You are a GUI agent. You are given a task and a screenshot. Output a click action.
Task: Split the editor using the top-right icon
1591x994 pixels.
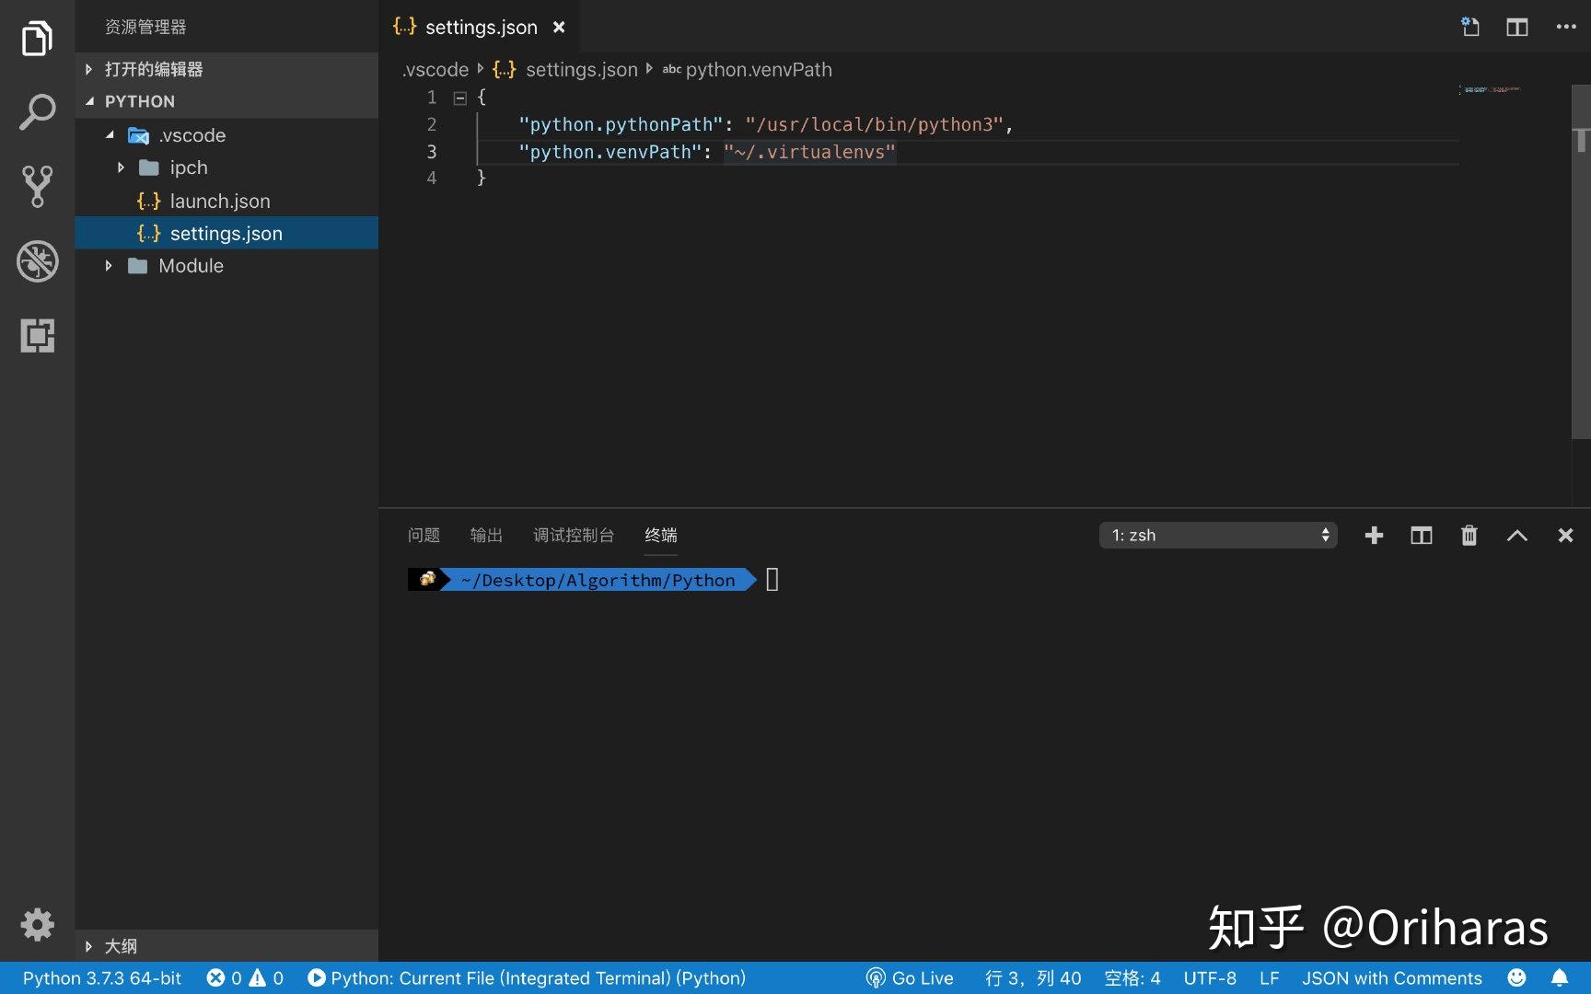[x=1516, y=27]
